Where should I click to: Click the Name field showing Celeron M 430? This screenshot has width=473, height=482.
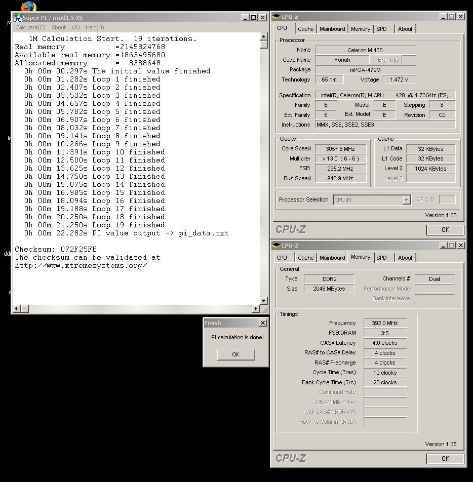coord(365,50)
